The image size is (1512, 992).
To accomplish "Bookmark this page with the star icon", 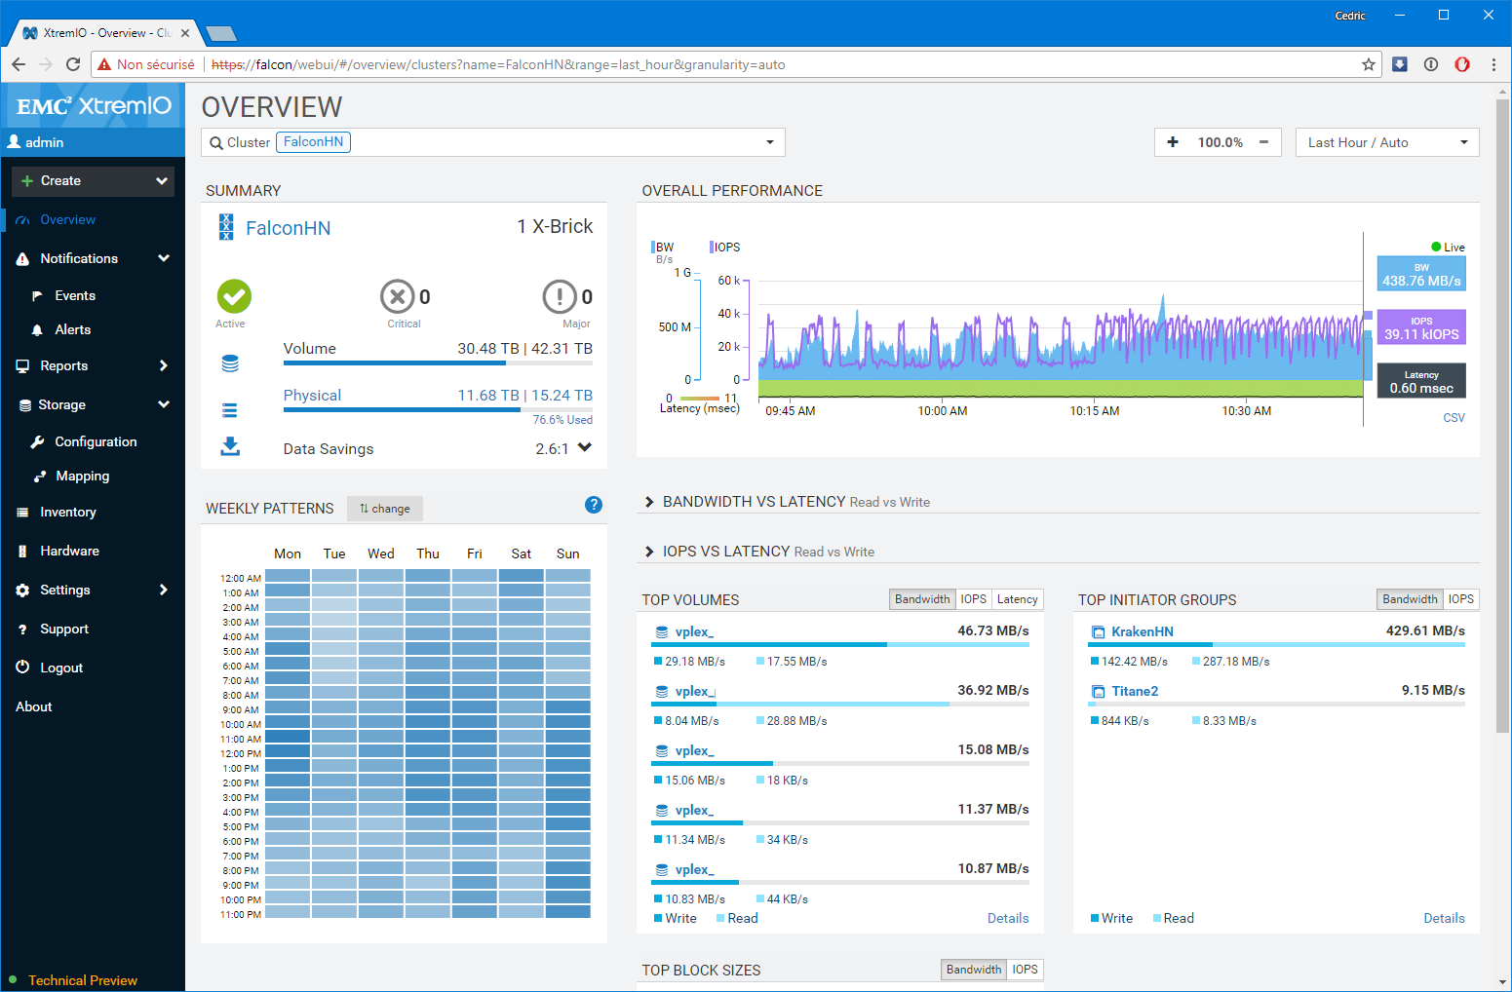I will [1369, 64].
